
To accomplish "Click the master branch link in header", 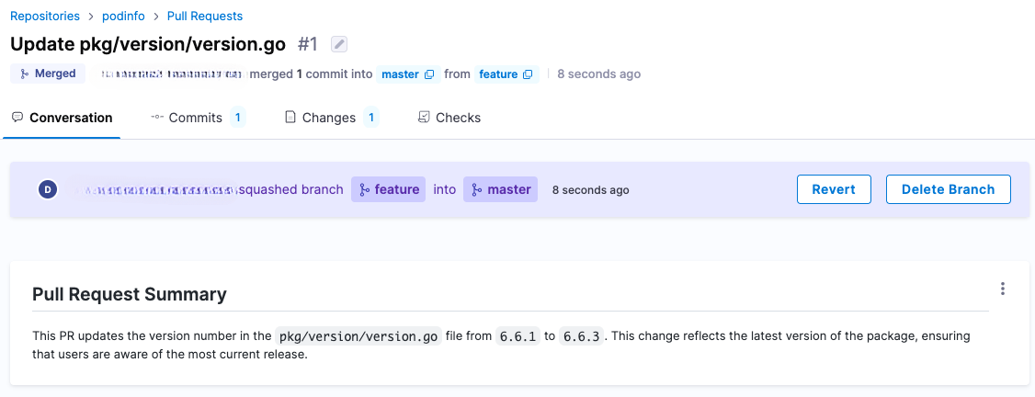I will click(400, 74).
